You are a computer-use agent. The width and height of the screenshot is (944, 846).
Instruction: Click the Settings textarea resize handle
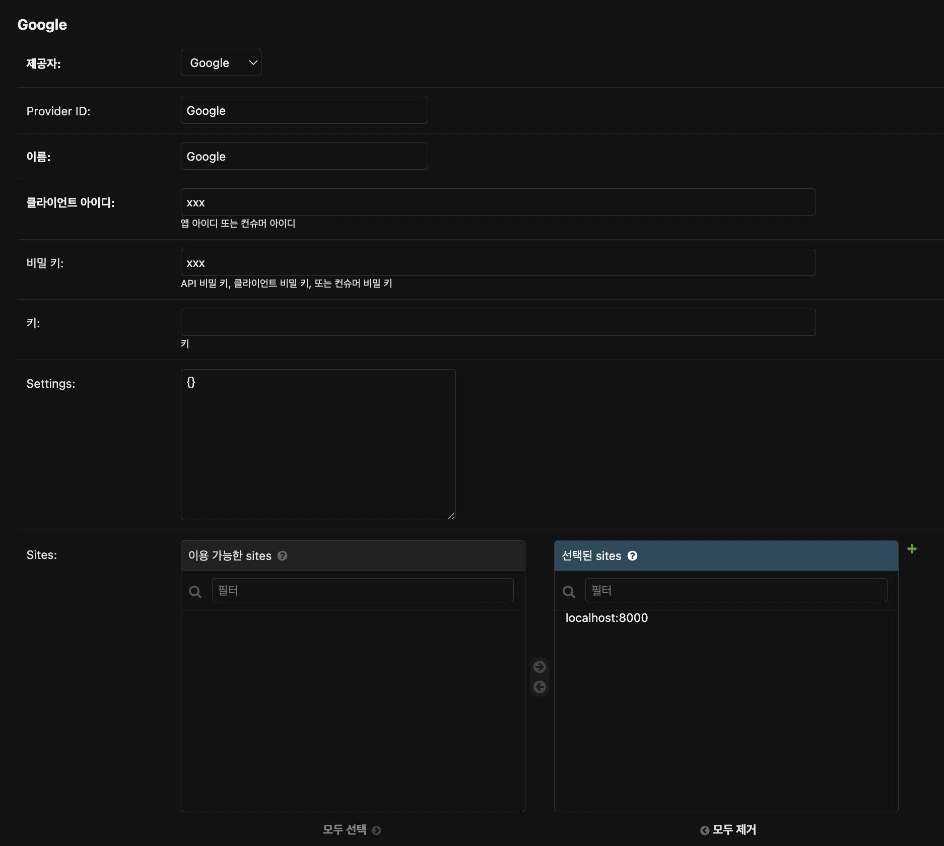(451, 516)
